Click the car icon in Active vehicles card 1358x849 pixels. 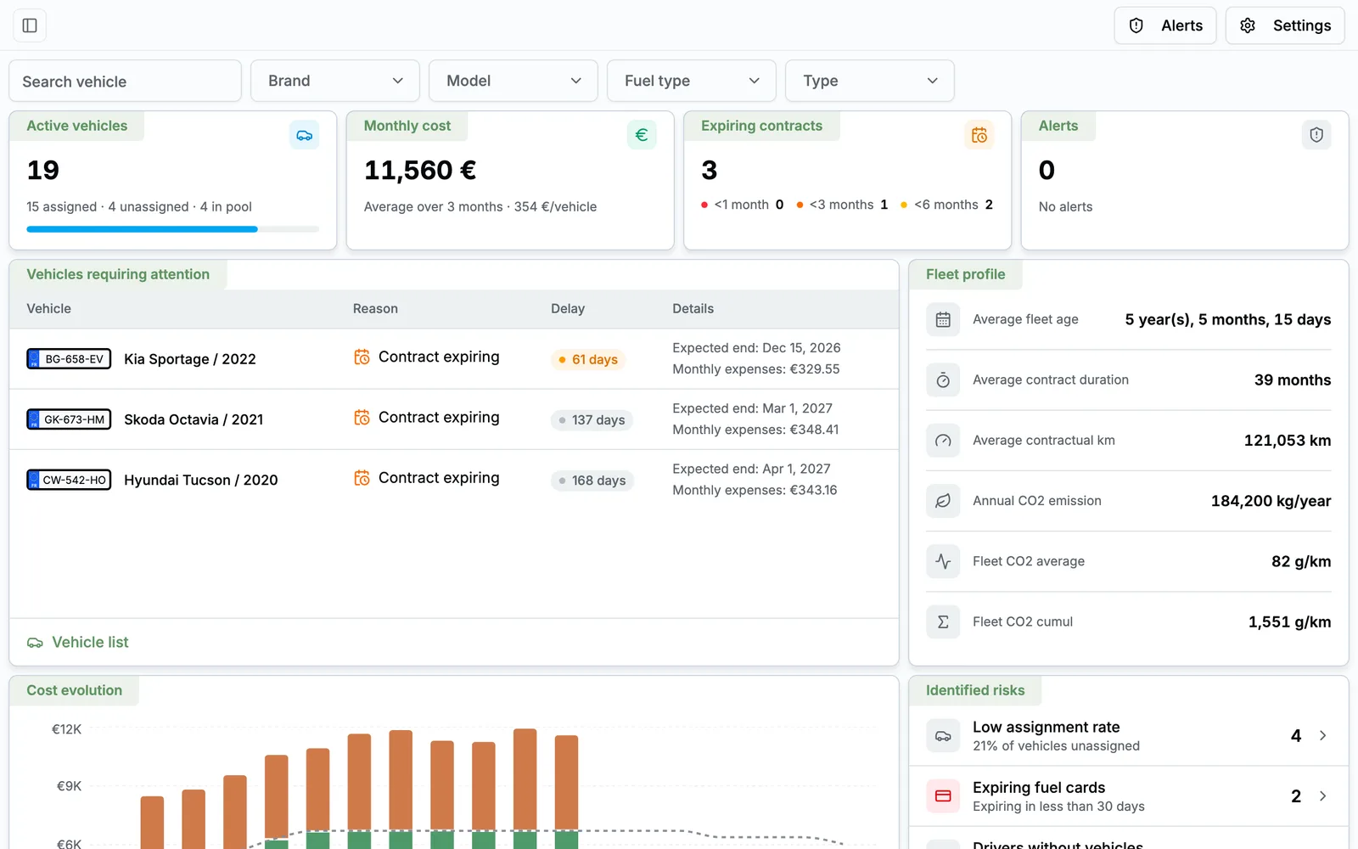coord(304,135)
